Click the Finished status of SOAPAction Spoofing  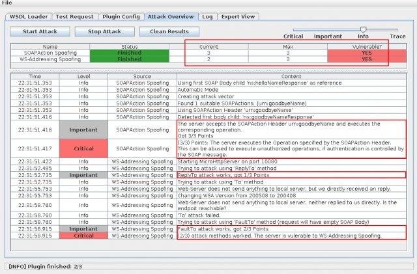tap(129, 53)
